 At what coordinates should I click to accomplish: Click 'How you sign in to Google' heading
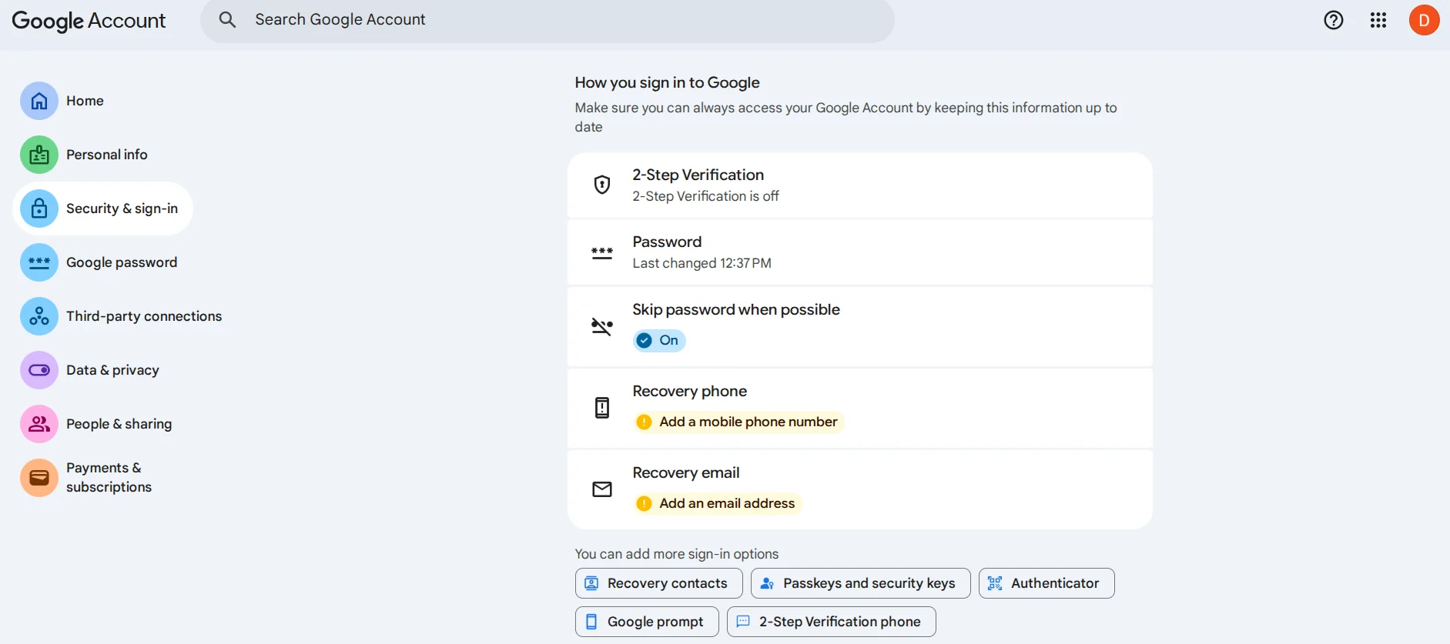667,82
